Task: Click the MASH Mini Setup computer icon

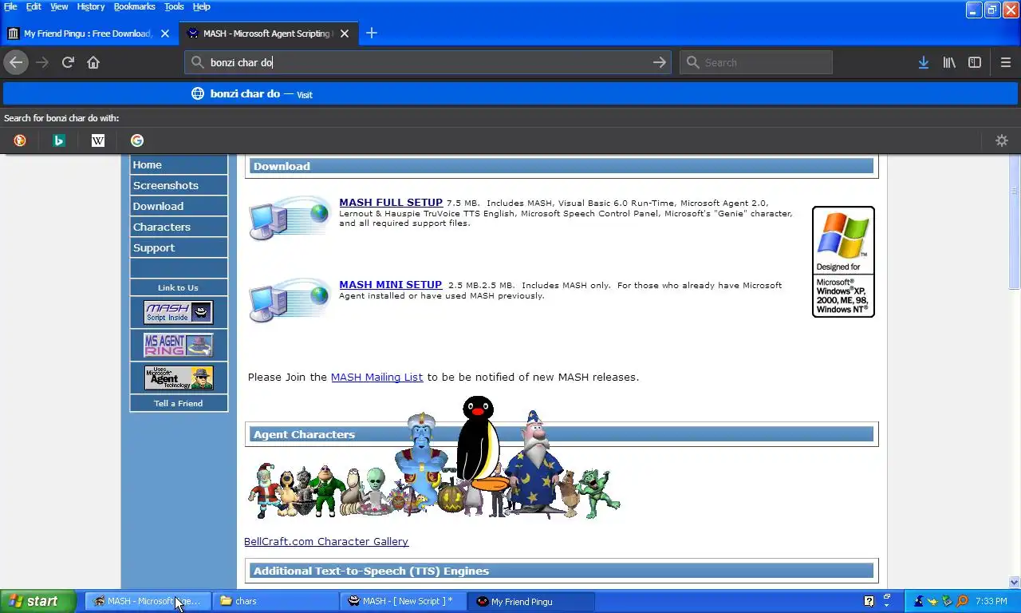Action: tap(289, 299)
